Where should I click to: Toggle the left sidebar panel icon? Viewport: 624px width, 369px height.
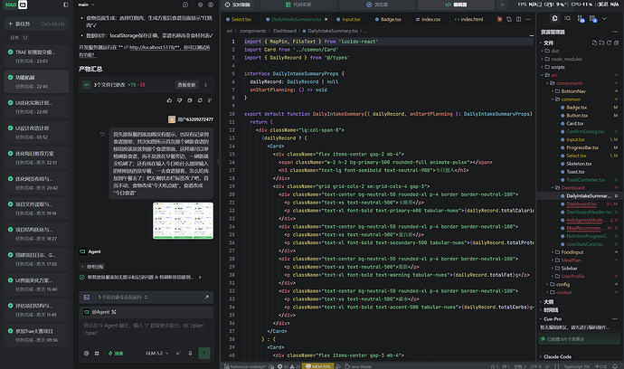(66, 5)
